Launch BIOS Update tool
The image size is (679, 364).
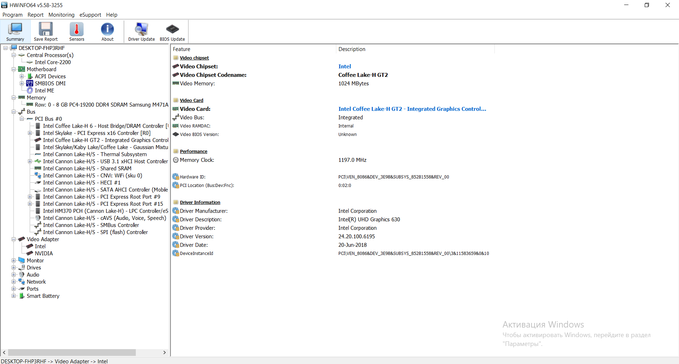click(x=172, y=29)
